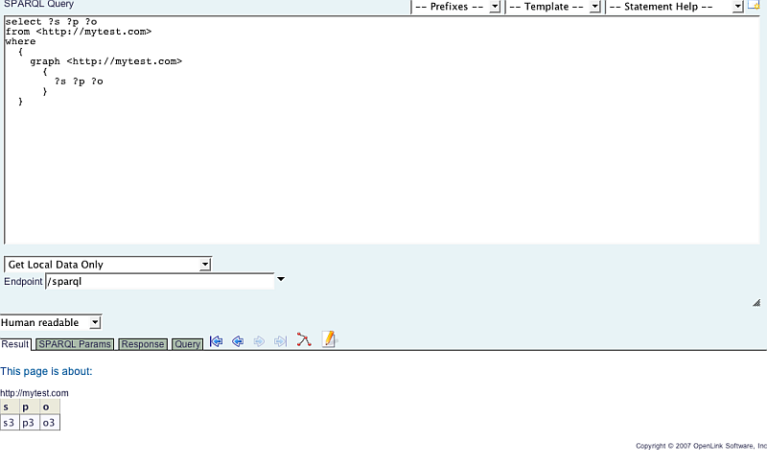767x465 pixels.
Task: Click the 'from <http://mytest.com>' query line
Action: [x=79, y=32]
